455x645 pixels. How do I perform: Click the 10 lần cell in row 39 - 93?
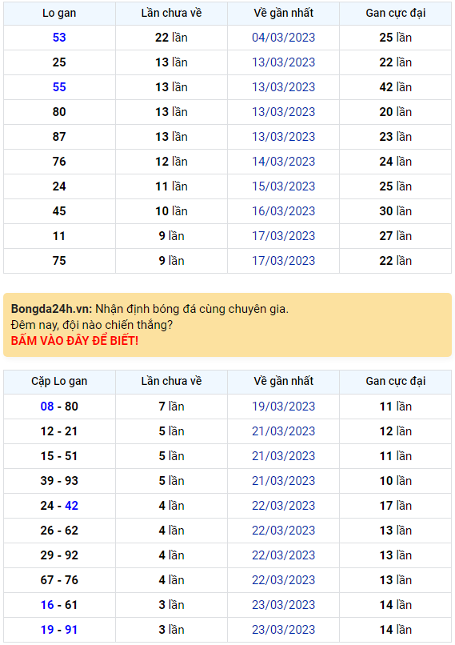point(395,481)
